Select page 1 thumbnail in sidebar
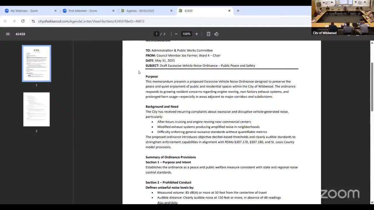This screenshot has width=374, height=210. pos(37,64)
